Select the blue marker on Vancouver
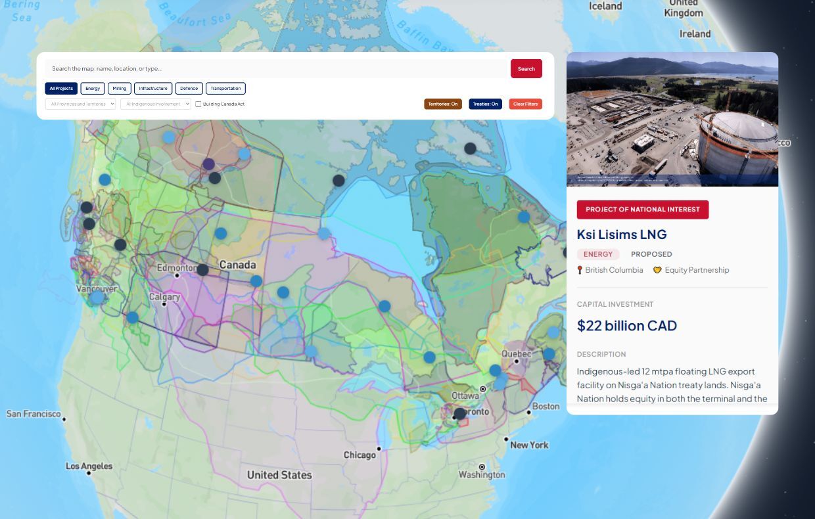The image size is (815, 519). [97, 298]
